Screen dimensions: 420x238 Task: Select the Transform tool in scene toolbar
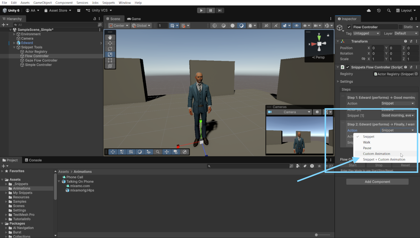[x=110, y=66]
